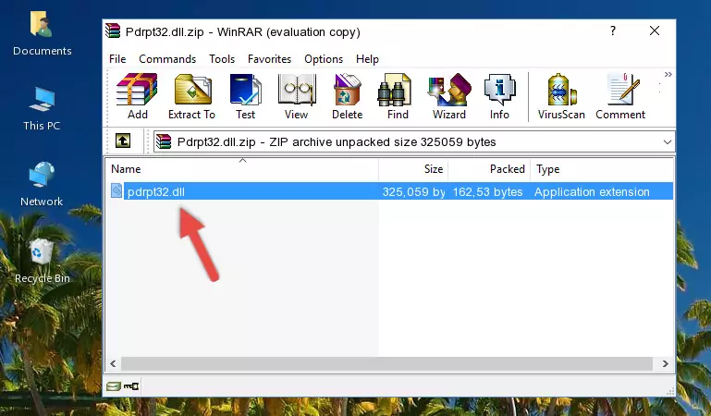711x416 pixels.
Task: Click the horizontal scrollbar right arrow
Action: pyautogui.click(x=665, y=363)
